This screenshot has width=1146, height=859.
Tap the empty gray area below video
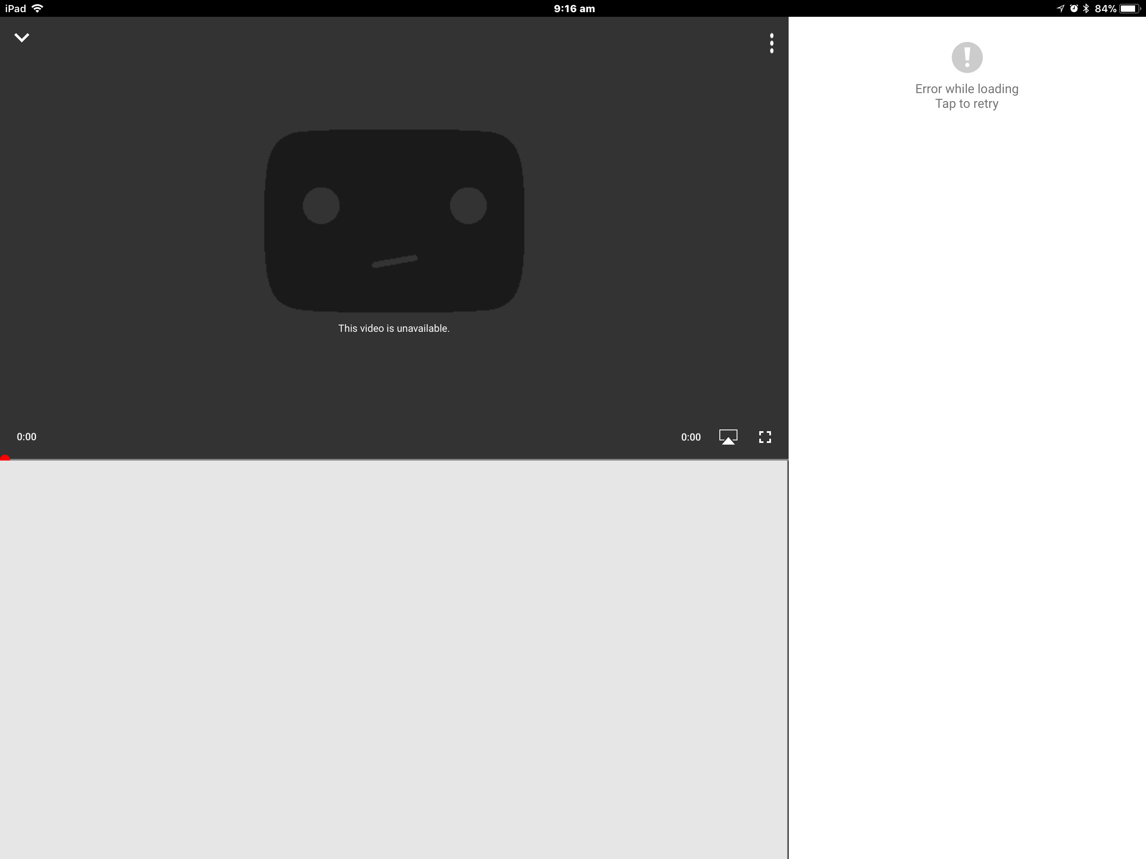click(x=394, y=658)
